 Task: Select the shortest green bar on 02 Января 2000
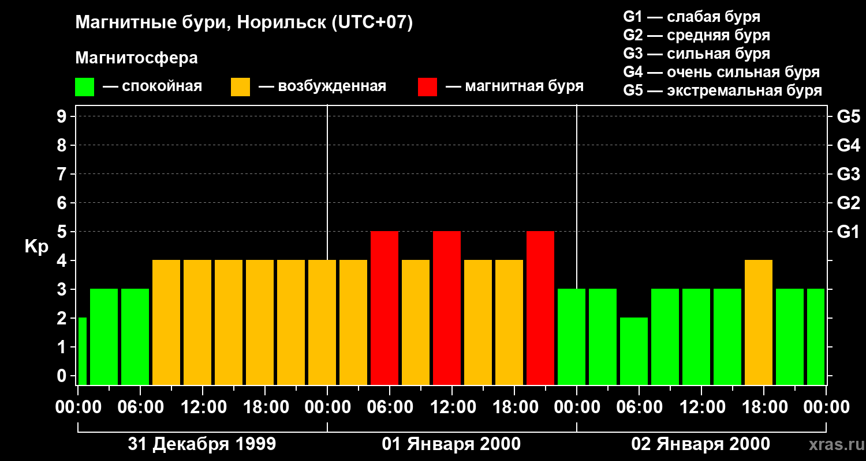point(634,351)
